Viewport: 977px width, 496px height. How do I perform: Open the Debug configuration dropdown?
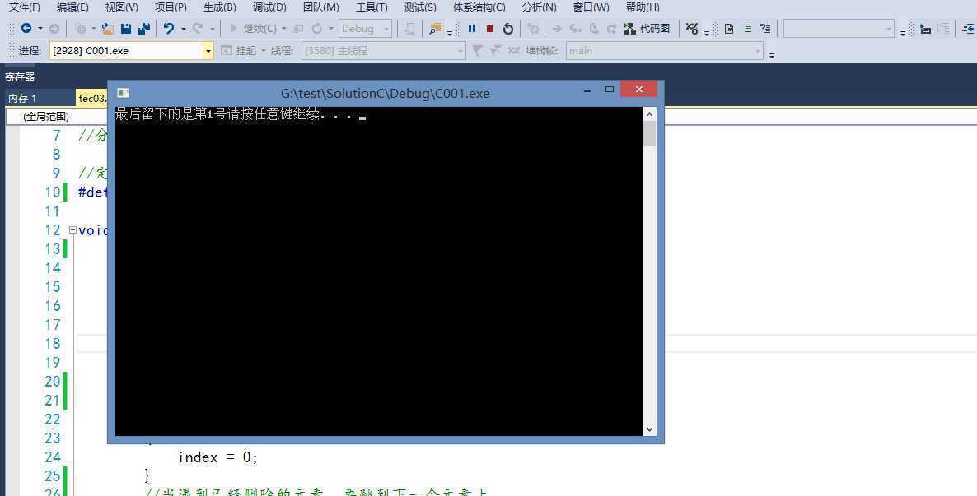point(366,29)
